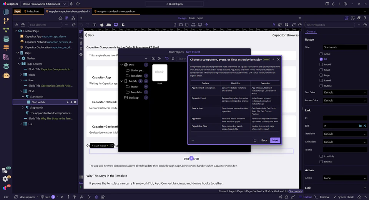
Task: Click the camera screenshot icon in design toolbar
Action: [x=95, y=25]
